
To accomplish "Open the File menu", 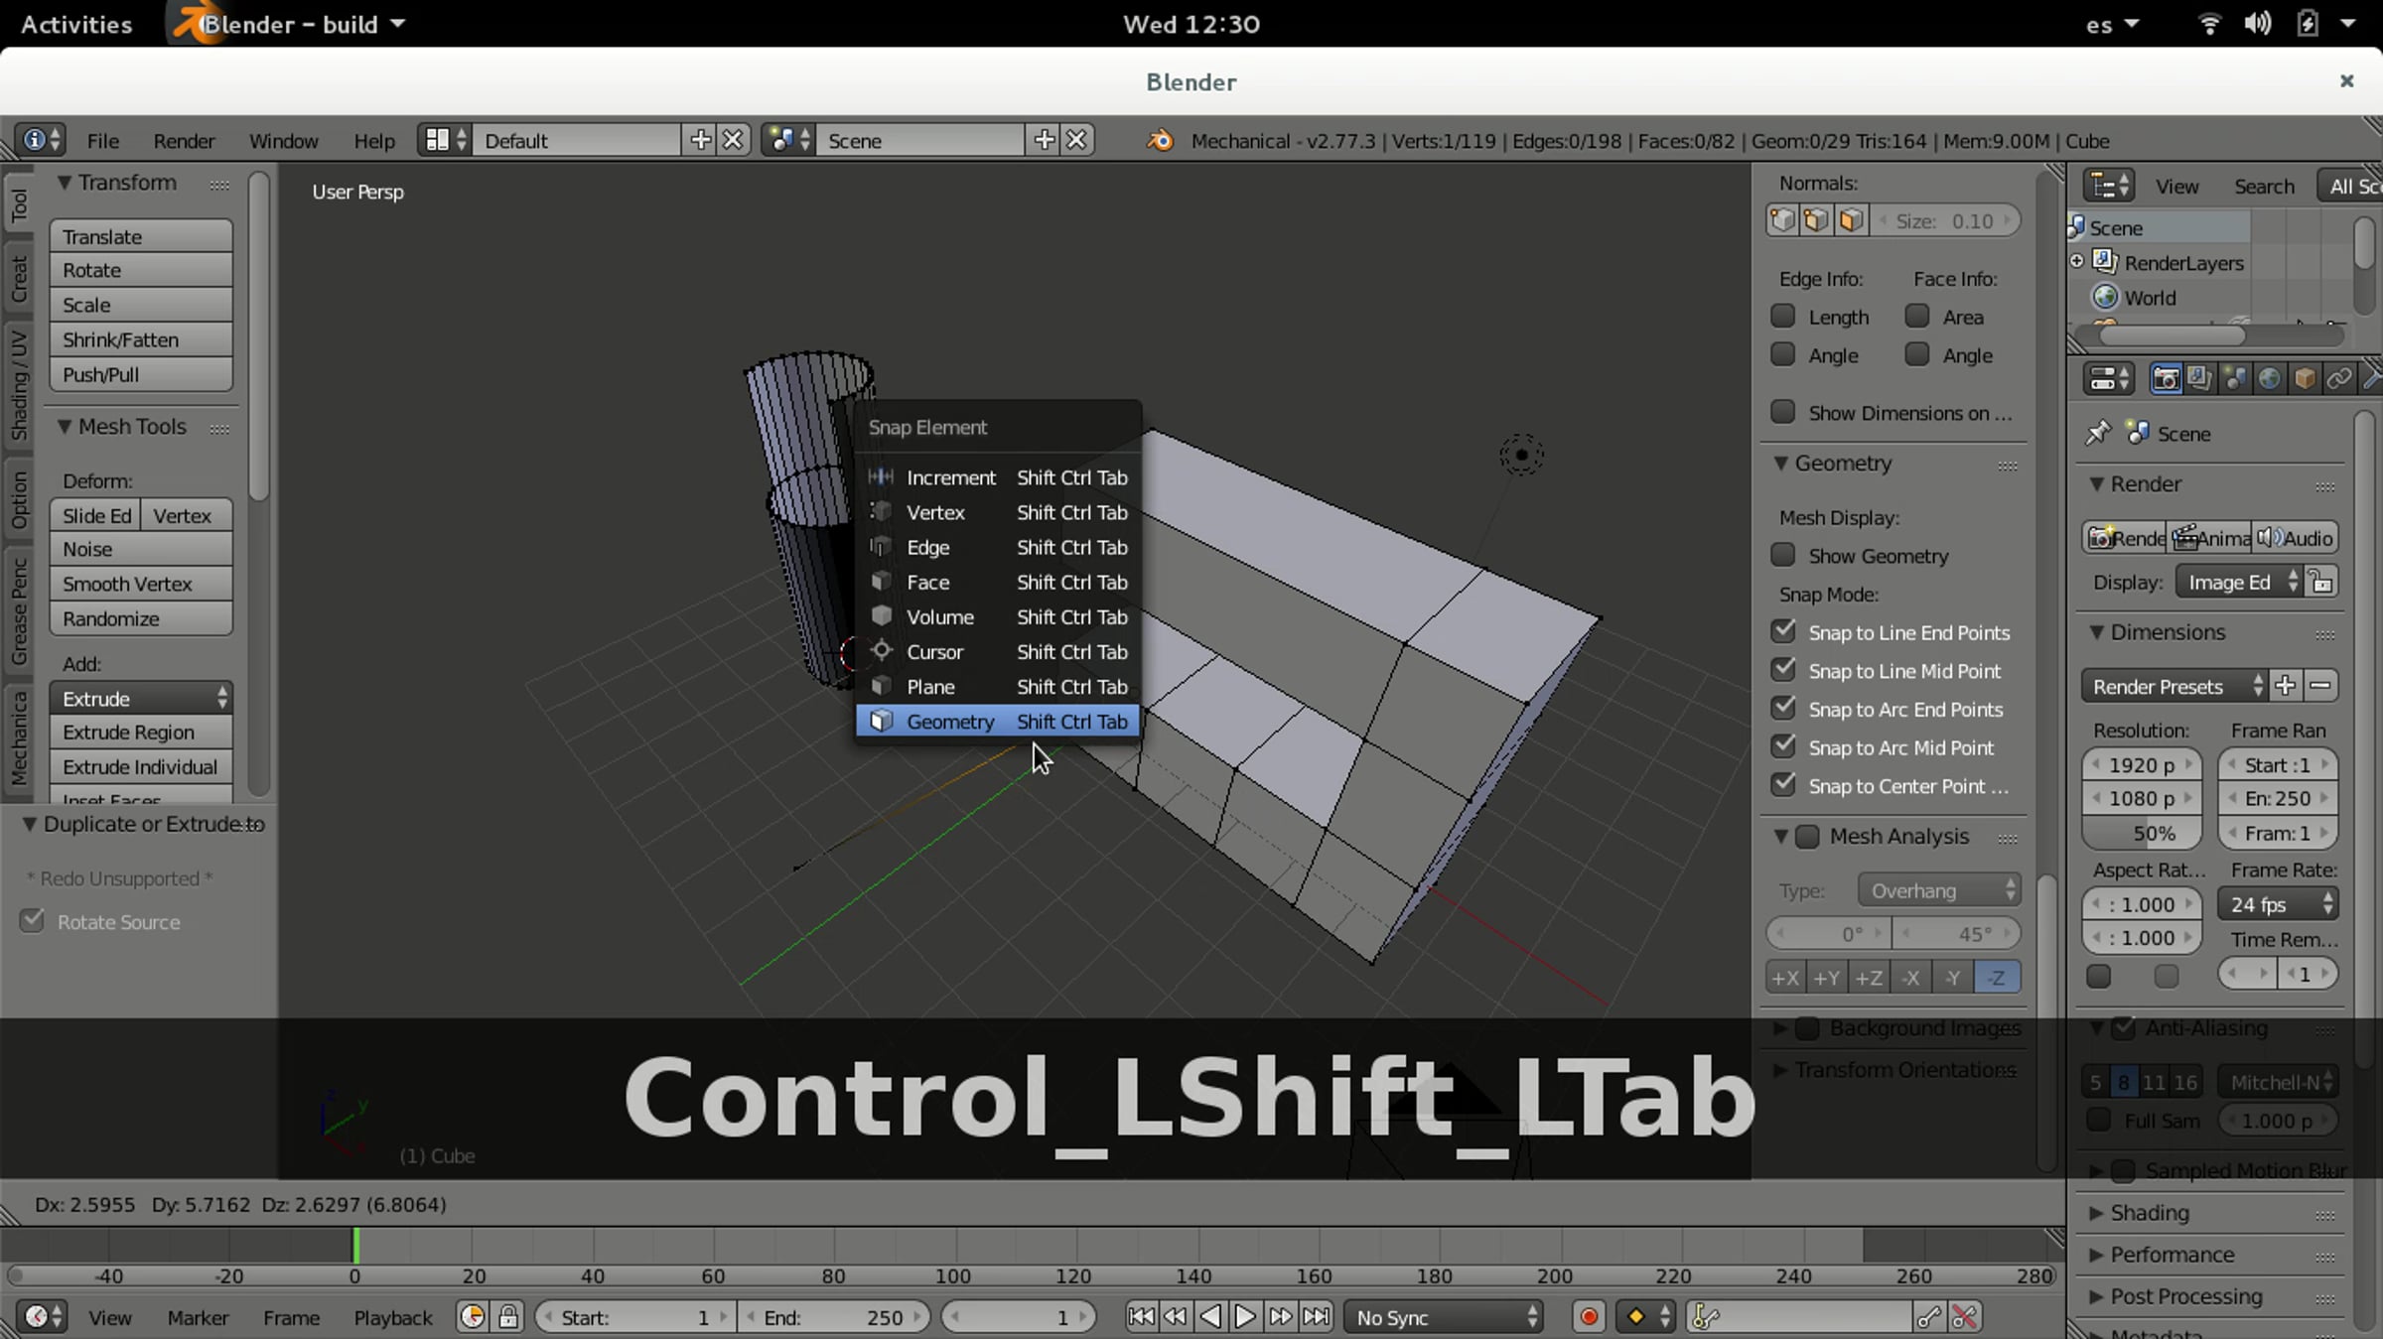I will click(103, 141).
